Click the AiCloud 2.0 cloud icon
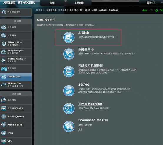 (4, 85)
